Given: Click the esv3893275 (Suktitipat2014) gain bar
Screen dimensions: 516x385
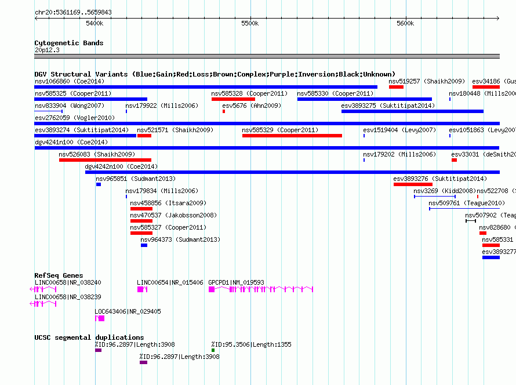Looking at the screenshot, I should (412, 111).
